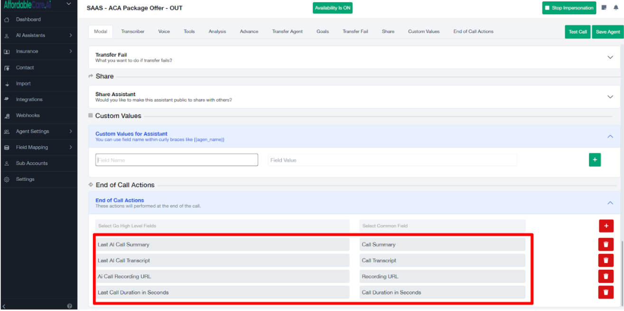Viewport: 624px width, 311px height.
Task: Open the Select Common Field dropdown
Action: [442, 226]
